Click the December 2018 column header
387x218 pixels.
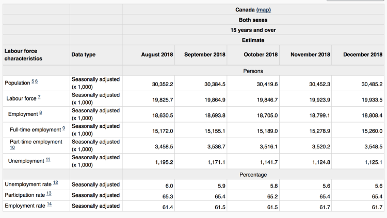coord(363,55)
